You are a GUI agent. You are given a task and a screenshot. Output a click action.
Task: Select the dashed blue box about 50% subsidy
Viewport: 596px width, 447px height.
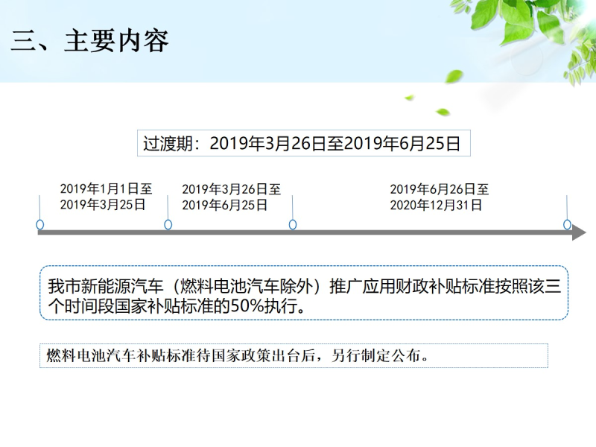coord(304,294)
